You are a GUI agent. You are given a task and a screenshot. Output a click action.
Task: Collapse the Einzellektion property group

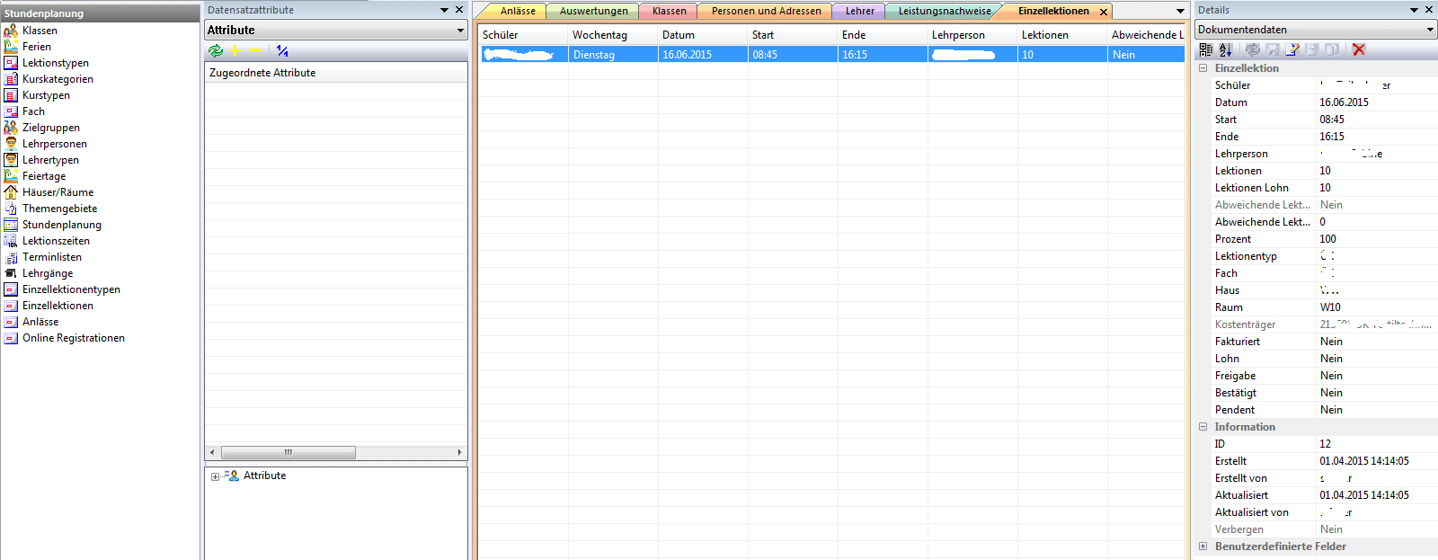(1203, 68)
